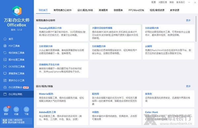The width and height of the screenshot is (198, 128).
Task: Click the 更新 update round icon
Action: 6,110
